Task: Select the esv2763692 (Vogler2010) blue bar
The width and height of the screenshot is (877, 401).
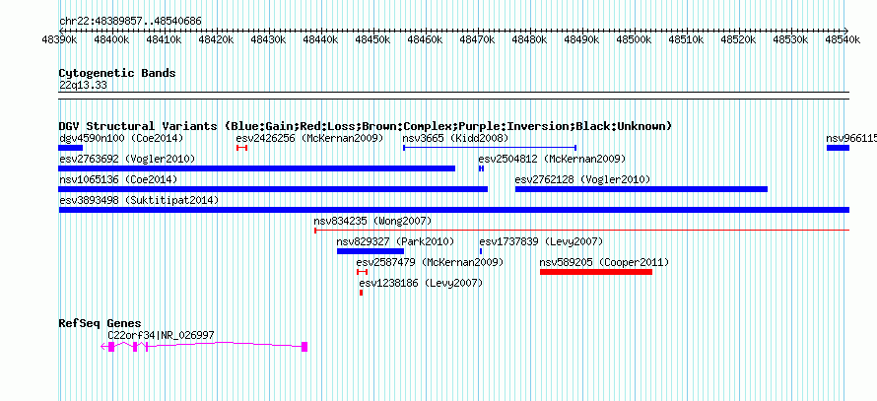Action: click(x=257, y=168)
